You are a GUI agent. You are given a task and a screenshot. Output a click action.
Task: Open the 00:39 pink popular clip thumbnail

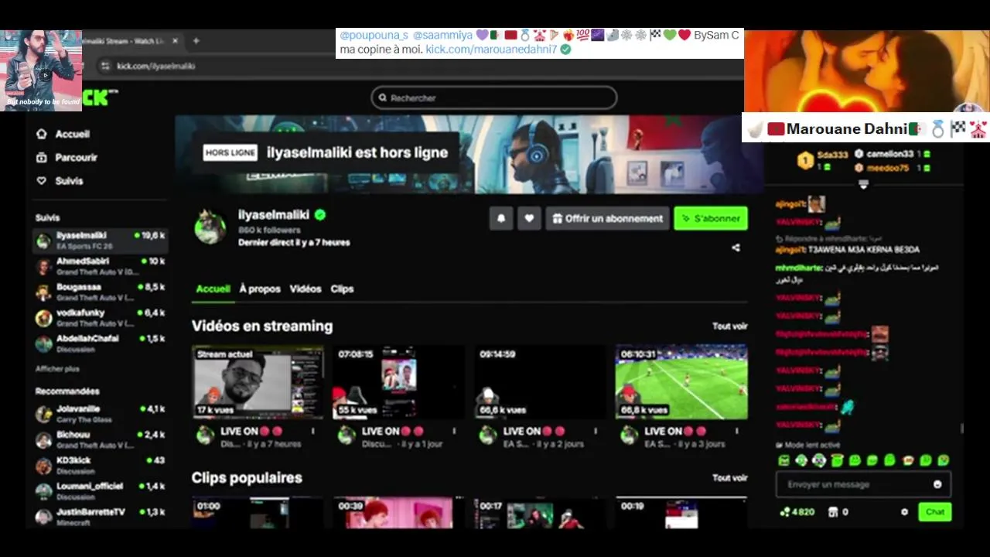tap(399, 514)
